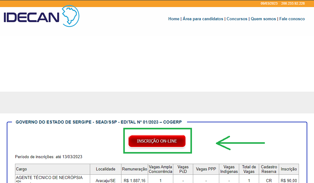Click the Cargo column header
314x183 pixels.
pos(52,169)
